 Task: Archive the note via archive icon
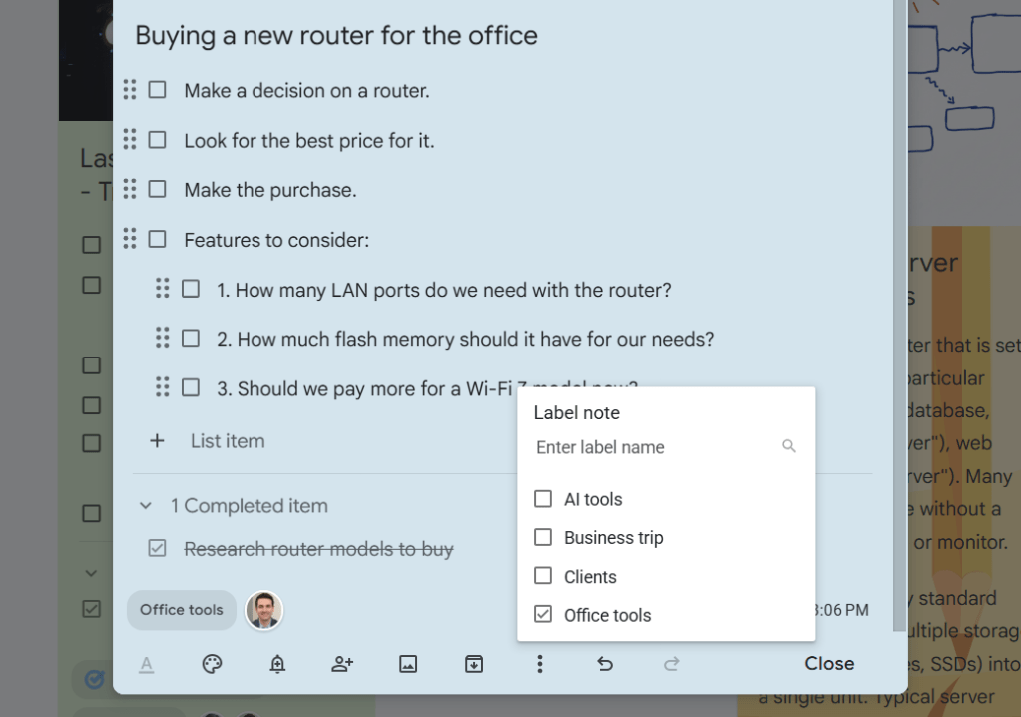tap(474, 664)
